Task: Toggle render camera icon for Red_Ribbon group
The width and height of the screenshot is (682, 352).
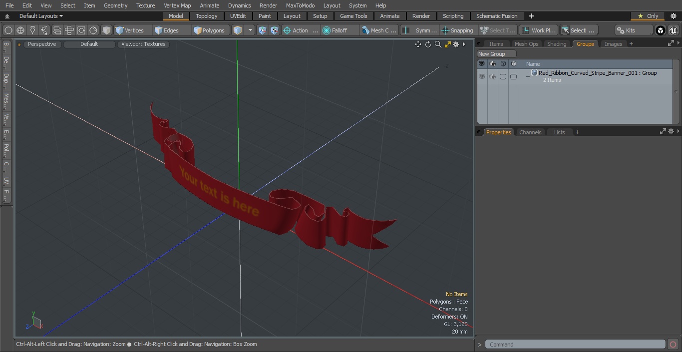Action: click(x=493, y=76)
